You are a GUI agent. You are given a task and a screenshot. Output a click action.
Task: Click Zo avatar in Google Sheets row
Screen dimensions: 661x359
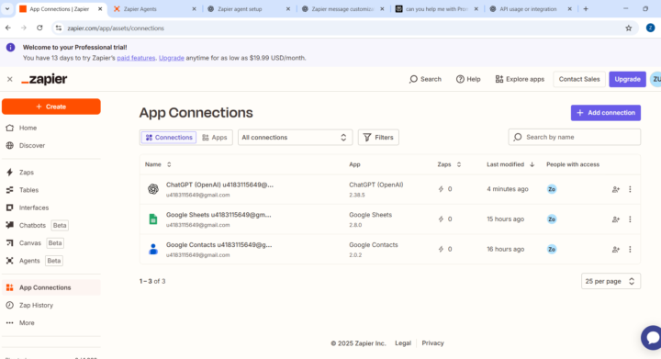pos(552,219)
